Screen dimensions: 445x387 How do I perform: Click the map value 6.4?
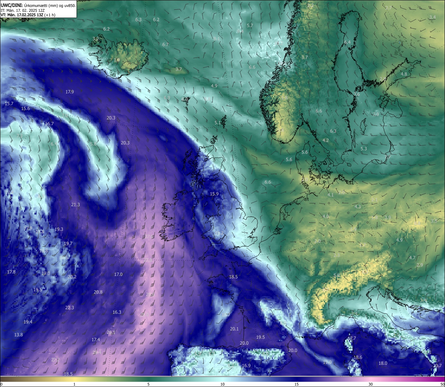coord(347,42)
